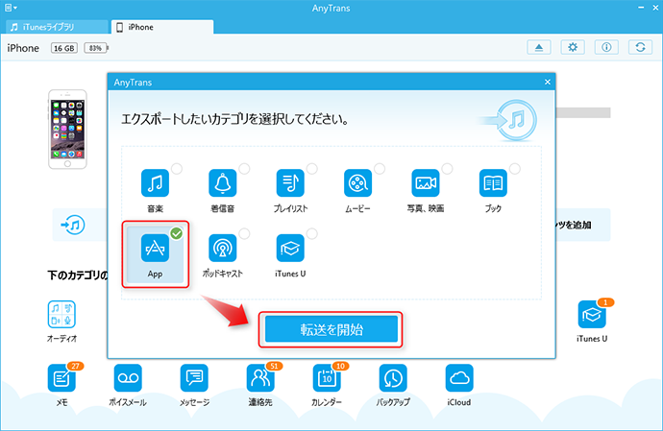Open iCloud category icon

(459, 378)
